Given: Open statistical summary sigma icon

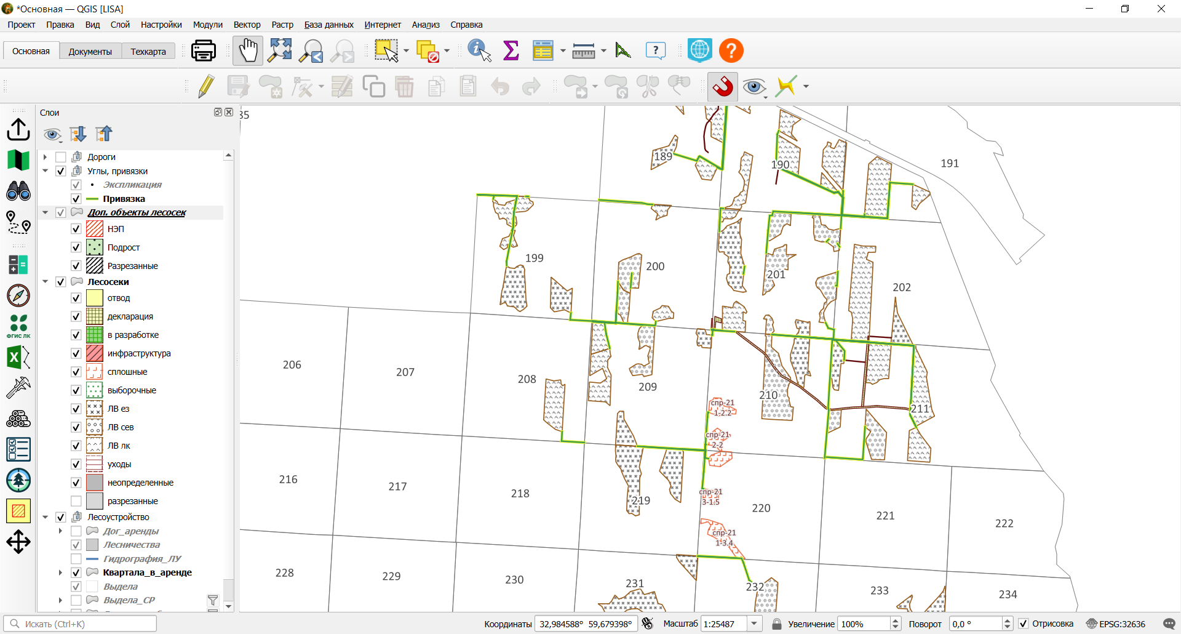Looking at the screenshot, I should coord(511,50).
